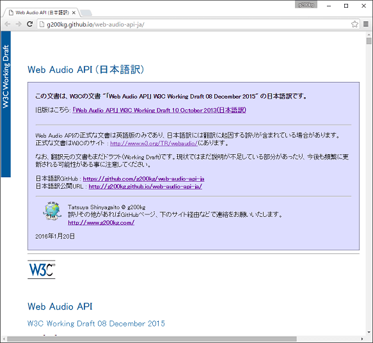Click the vertical scrollbar thumb

click(x=369, y=41)
